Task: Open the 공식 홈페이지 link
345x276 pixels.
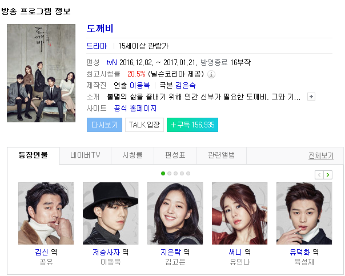Action: point(135,109)
